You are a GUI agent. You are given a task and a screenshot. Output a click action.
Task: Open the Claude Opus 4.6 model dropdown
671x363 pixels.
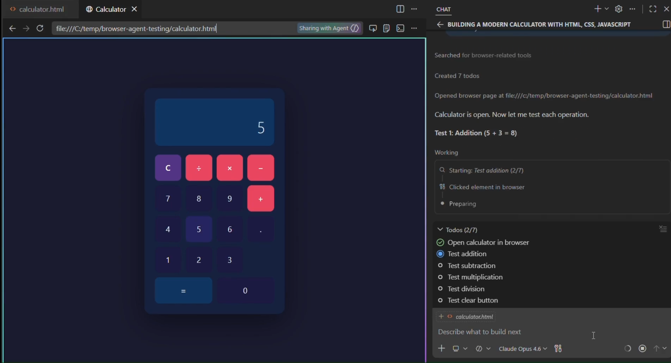pyautogui.click(x=523, y=349)
